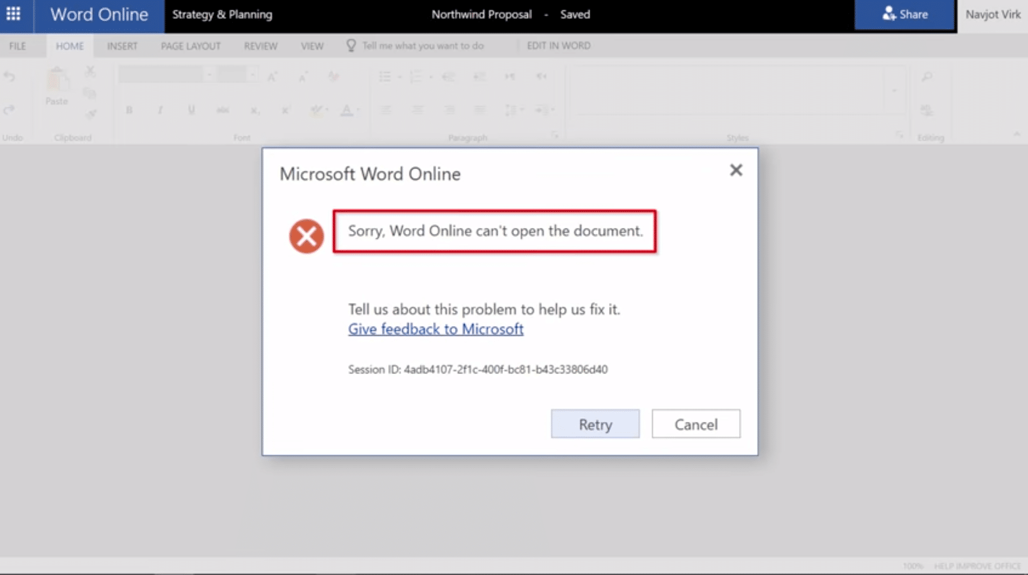Click EDIT IN WORD

click(x=558, y=46)
